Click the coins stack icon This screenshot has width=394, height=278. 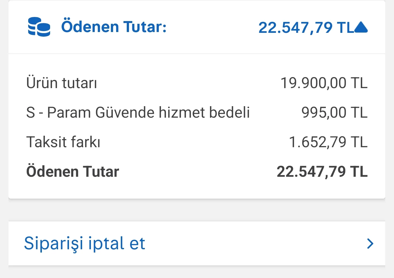[39, 27]
